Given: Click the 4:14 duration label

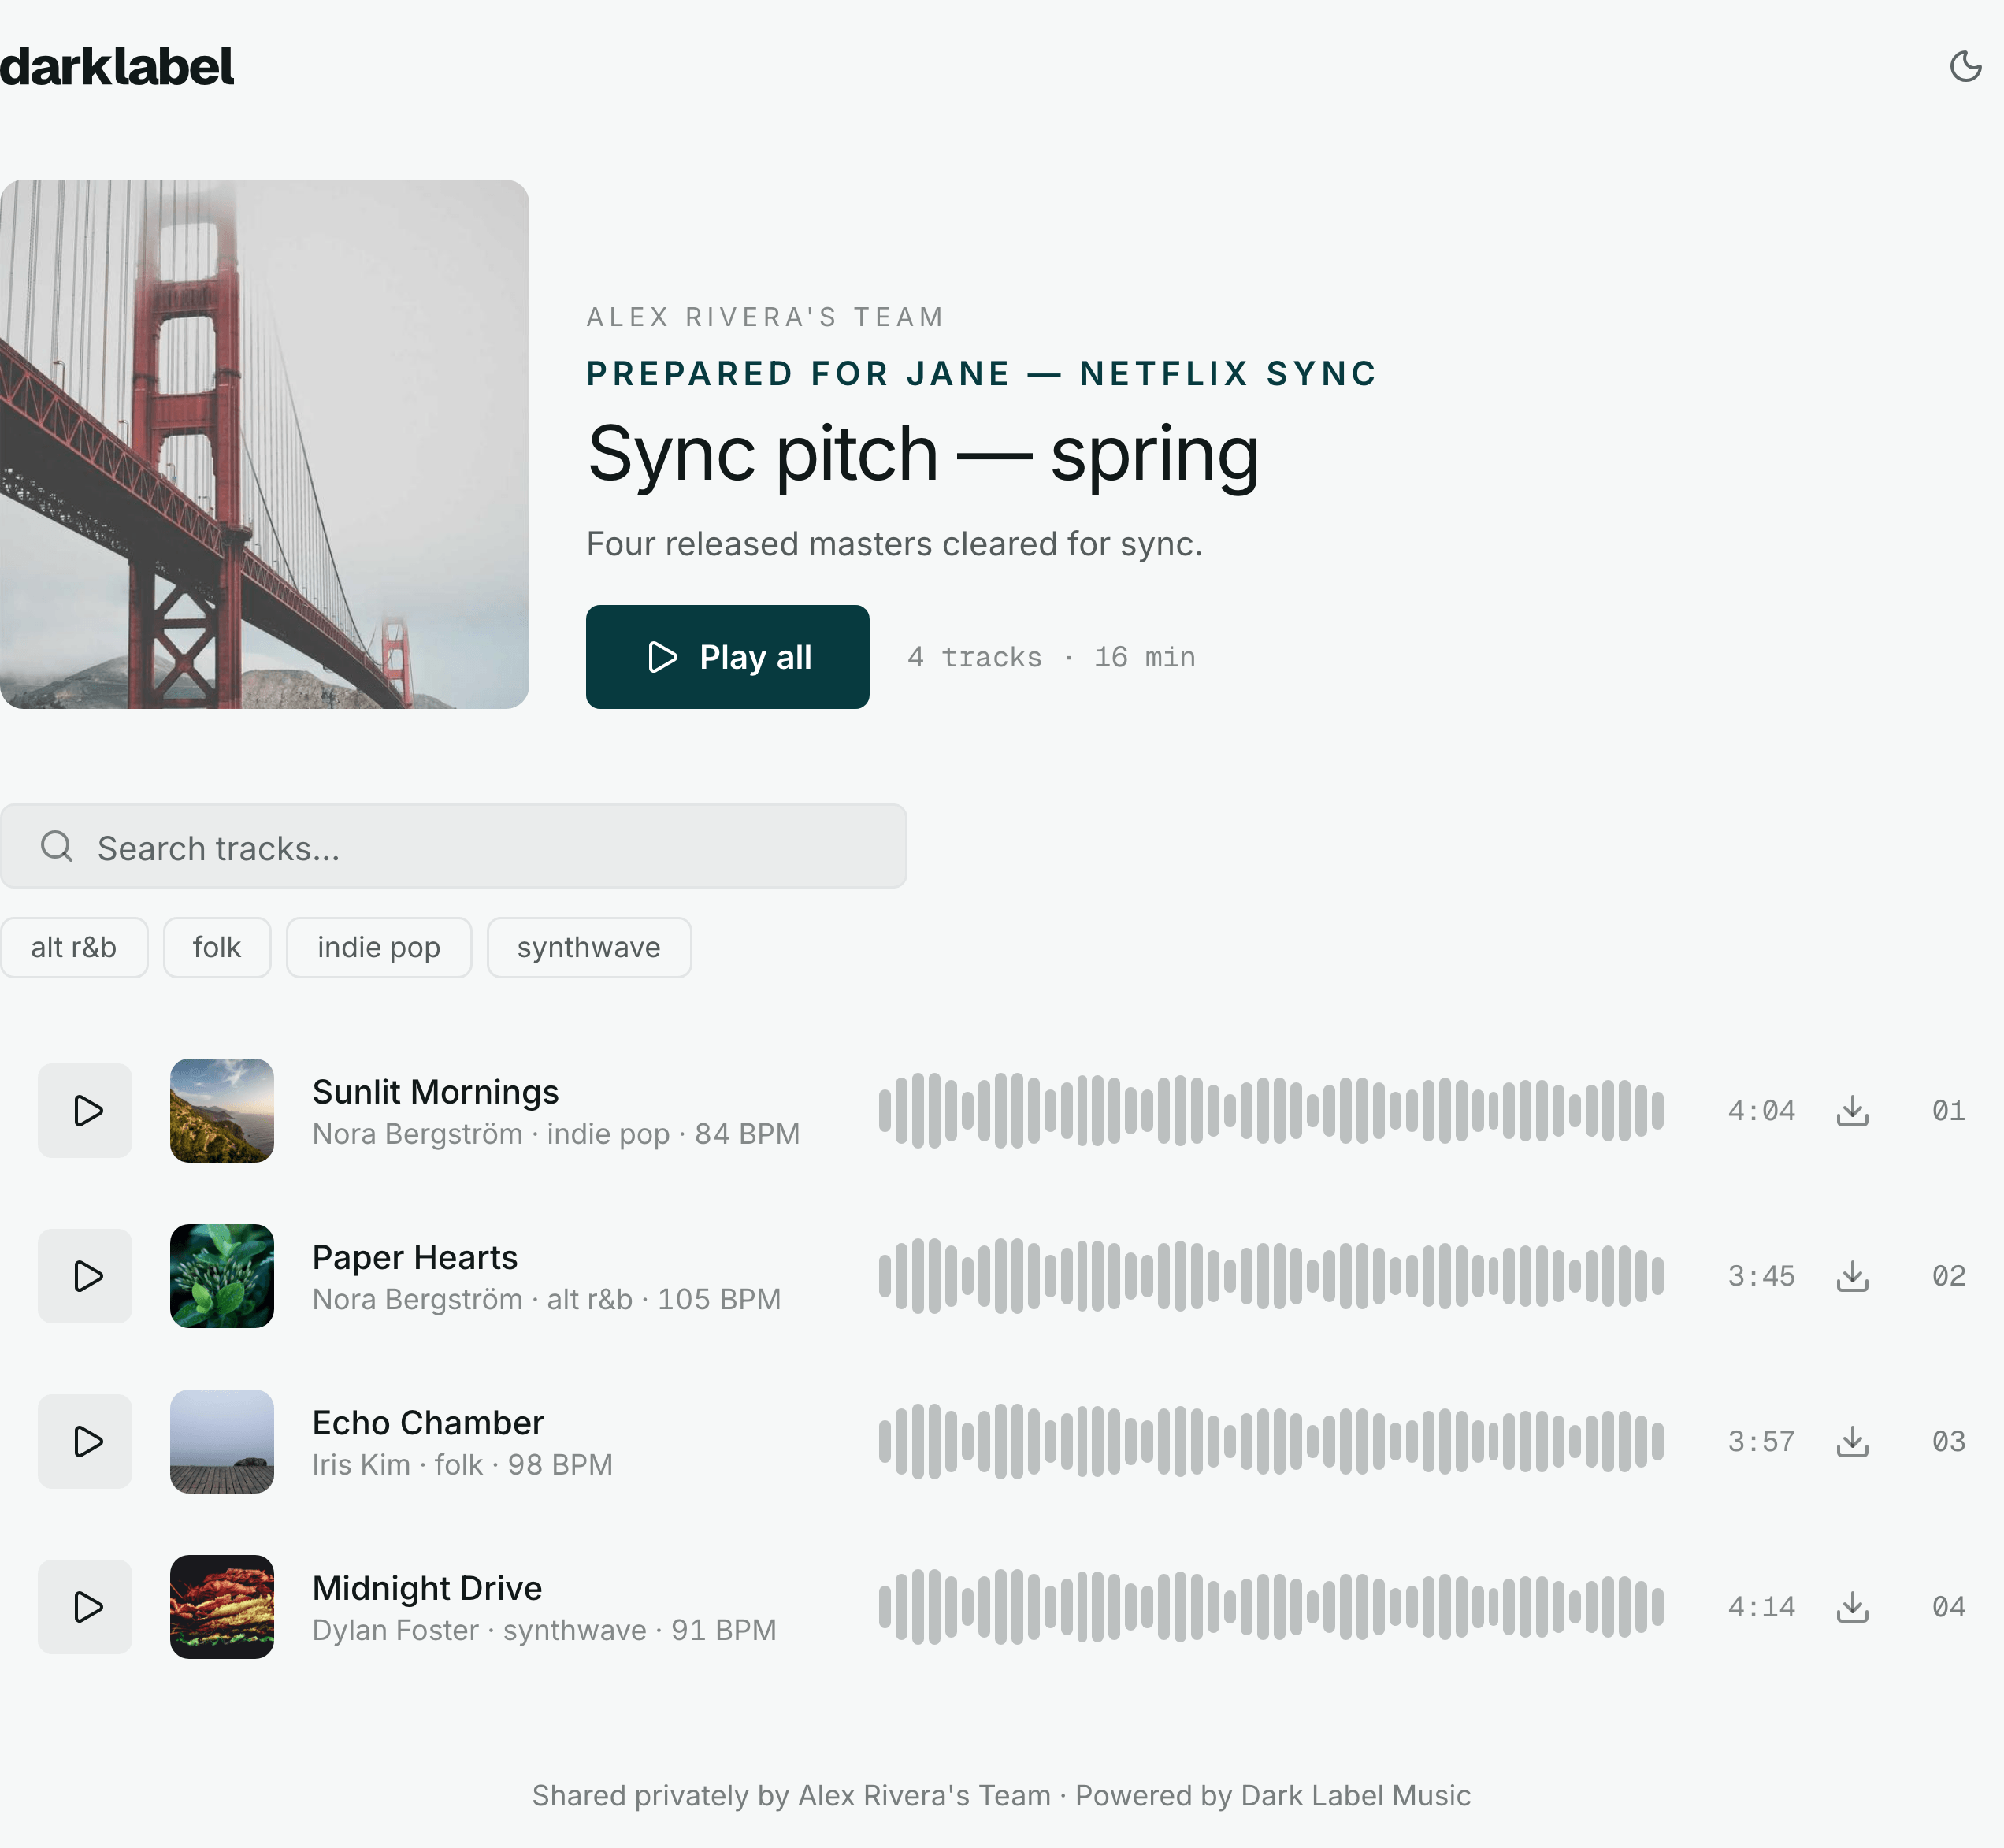Looking at the screenshot, I should click(x=1761, y=1606).
